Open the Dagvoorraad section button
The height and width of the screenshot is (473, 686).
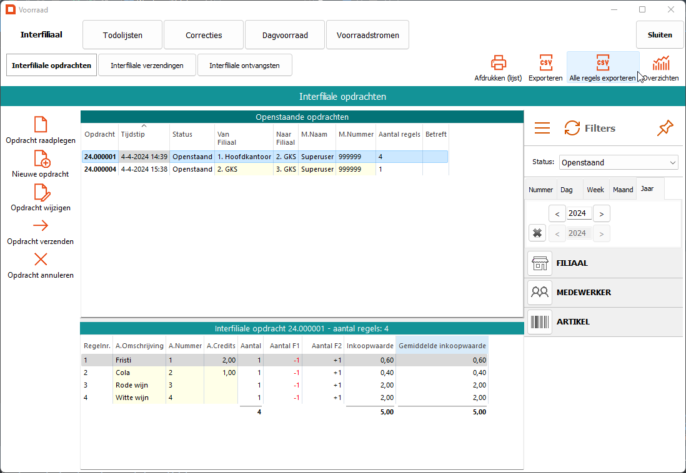click(x=285, y=35)
